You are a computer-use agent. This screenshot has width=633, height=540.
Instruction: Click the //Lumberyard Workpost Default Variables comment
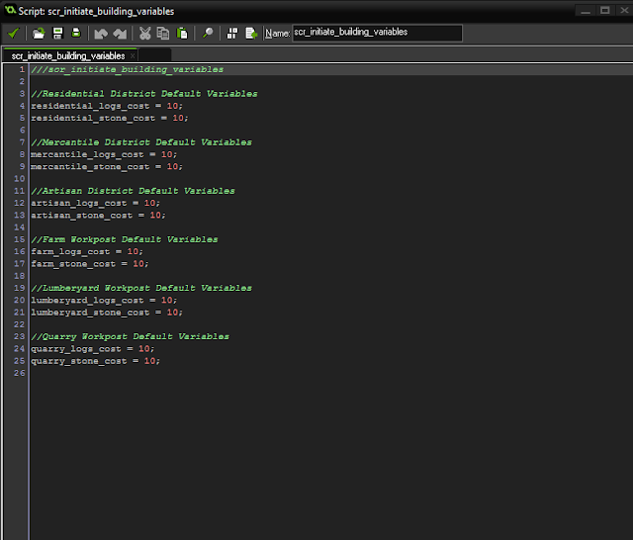pos(141,288)
